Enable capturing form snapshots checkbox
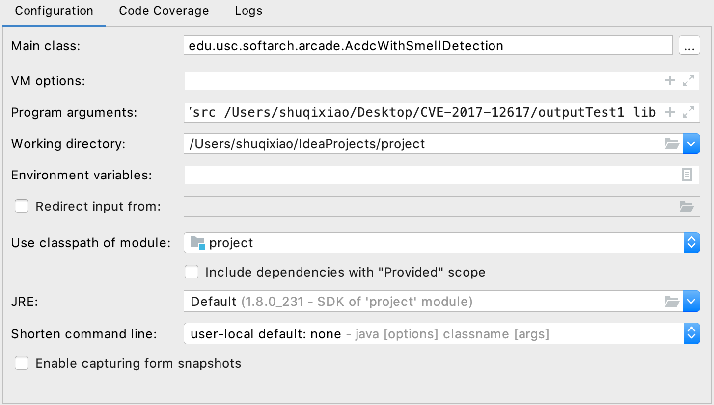714x405 pixels. (x=22, y=363)
